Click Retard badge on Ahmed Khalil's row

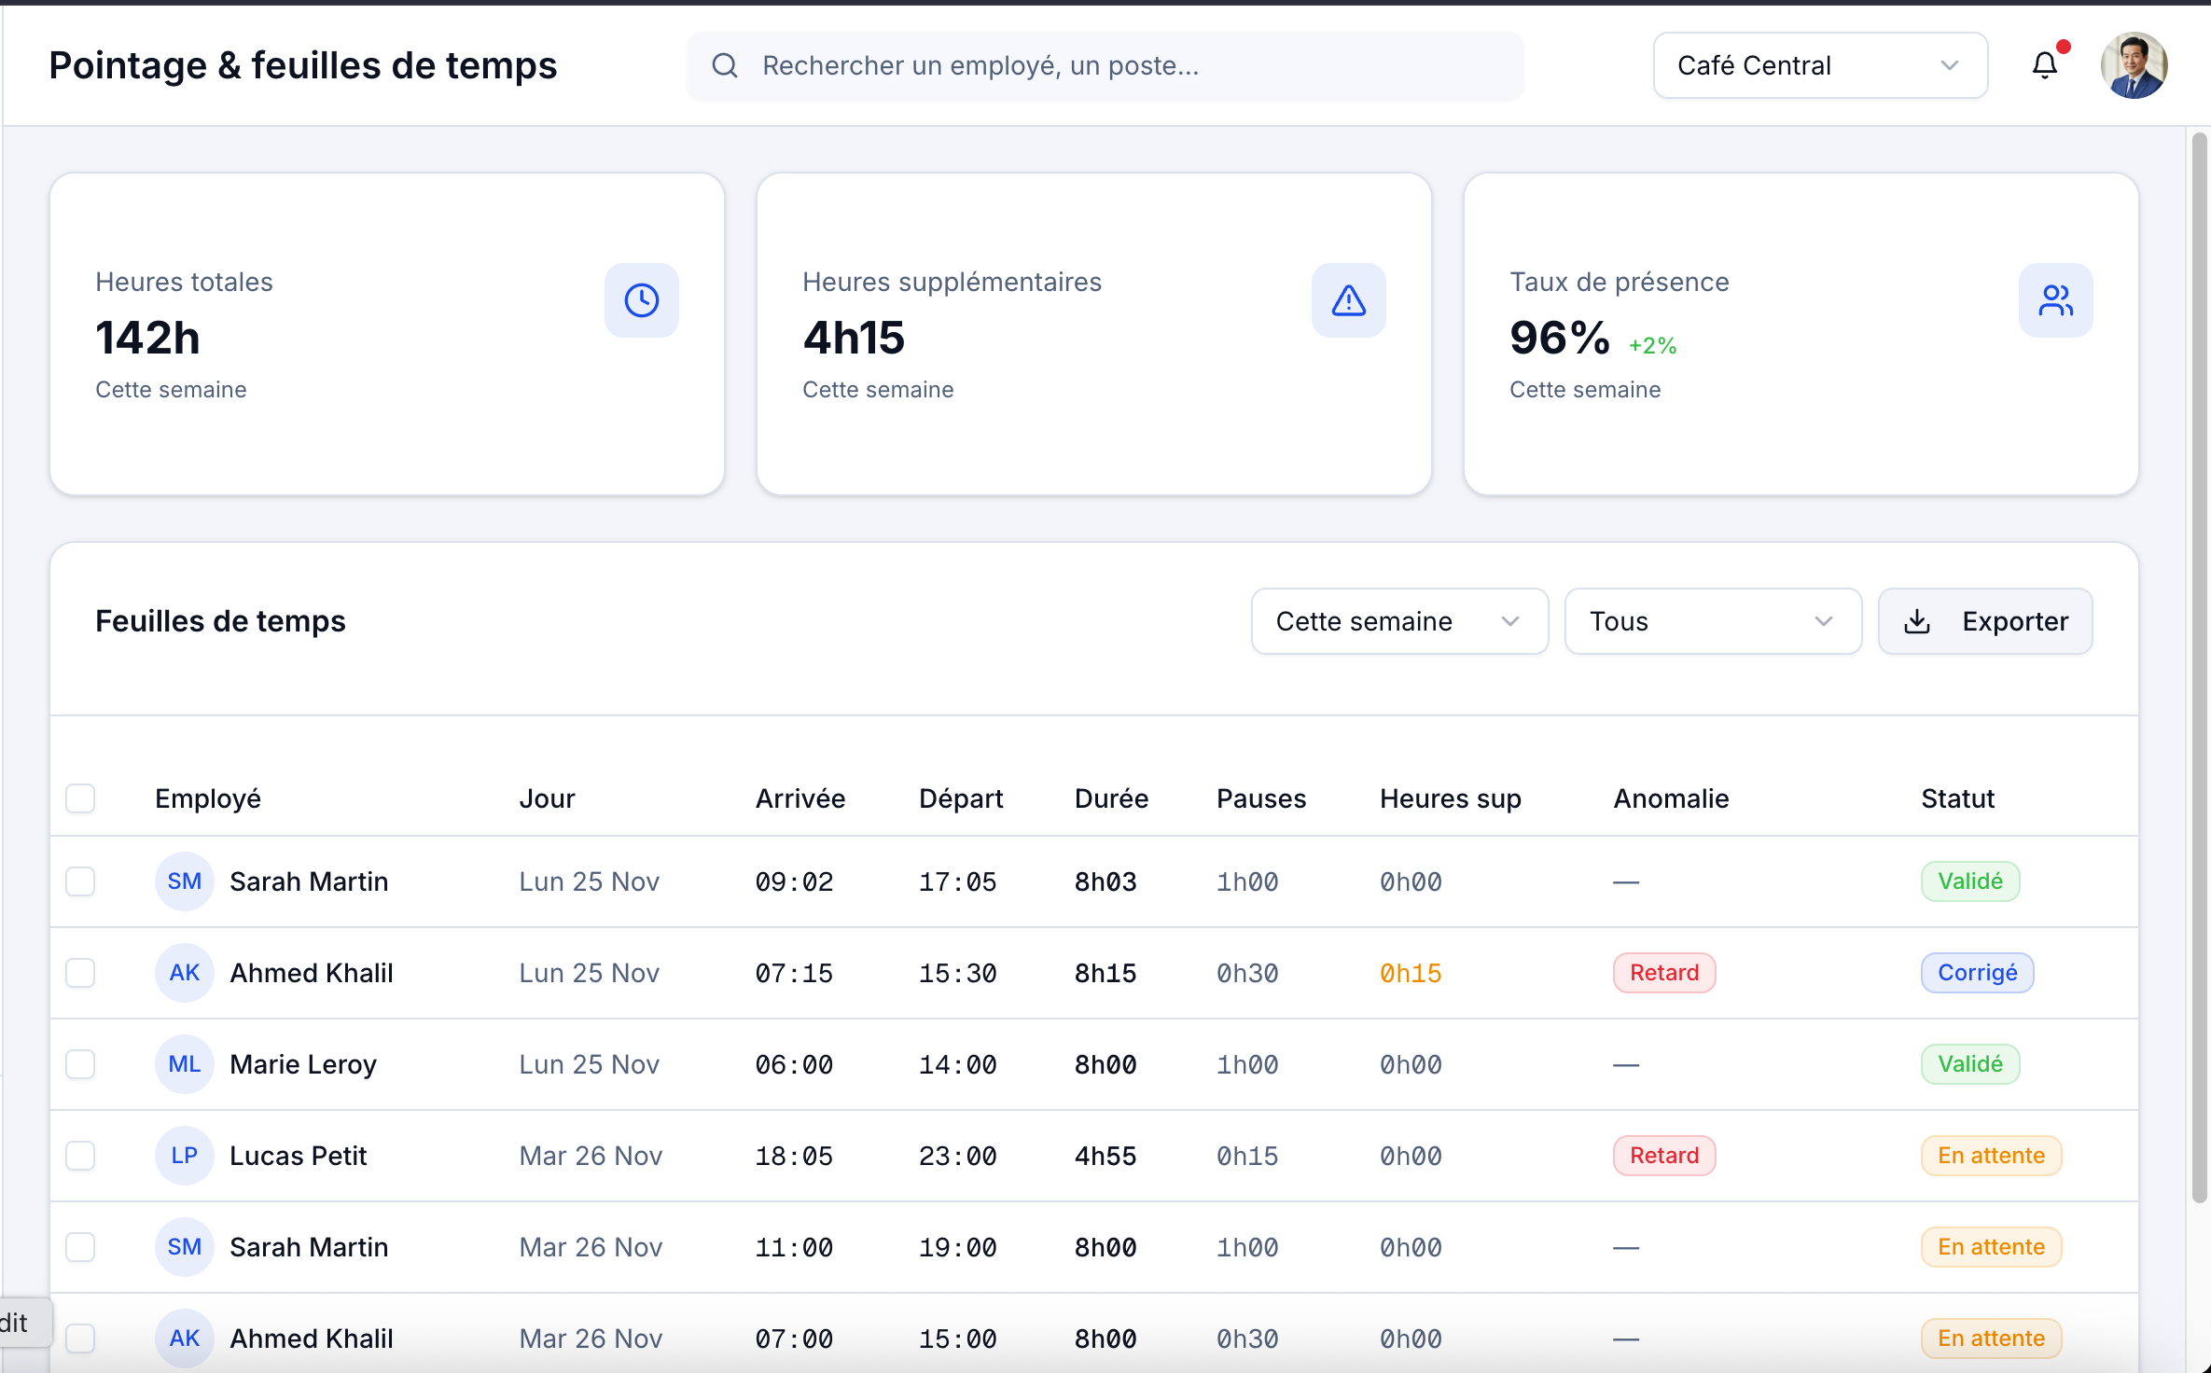click(1663, 973)
